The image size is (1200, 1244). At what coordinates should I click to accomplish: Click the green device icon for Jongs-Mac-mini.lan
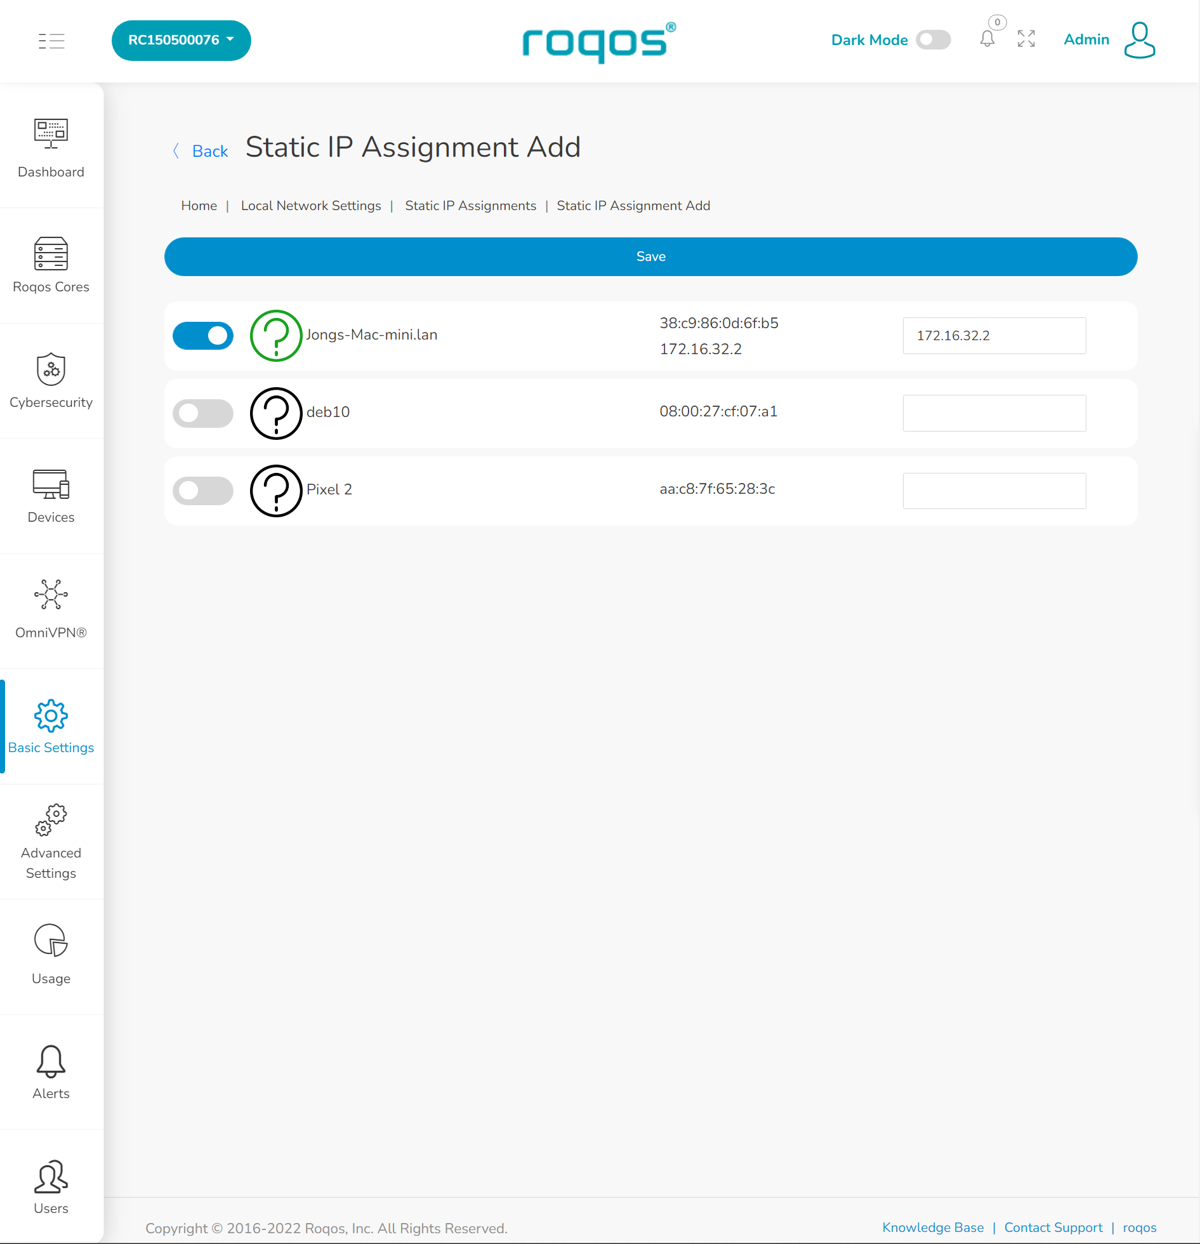coord(276,336)
